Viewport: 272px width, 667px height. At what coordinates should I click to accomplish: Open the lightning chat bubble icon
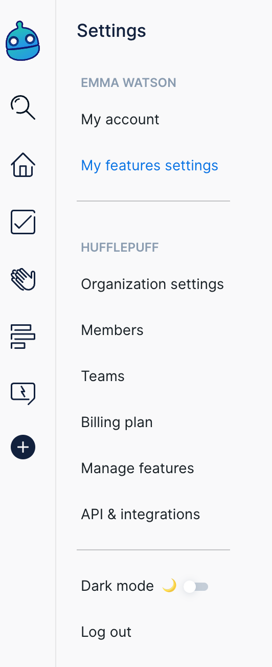click(x=23, y=393)
